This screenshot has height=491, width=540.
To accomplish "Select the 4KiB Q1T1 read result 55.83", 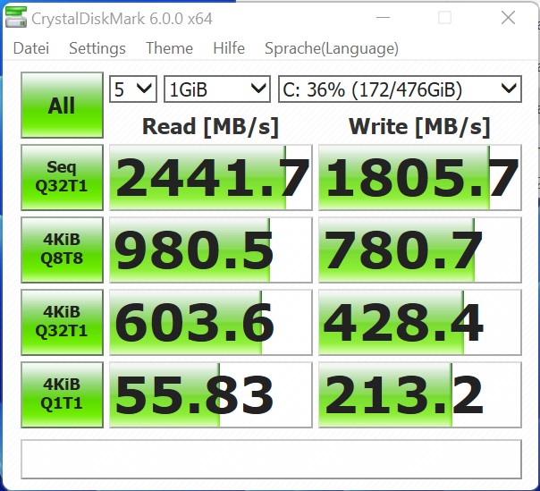I will [x=211, y=394].
